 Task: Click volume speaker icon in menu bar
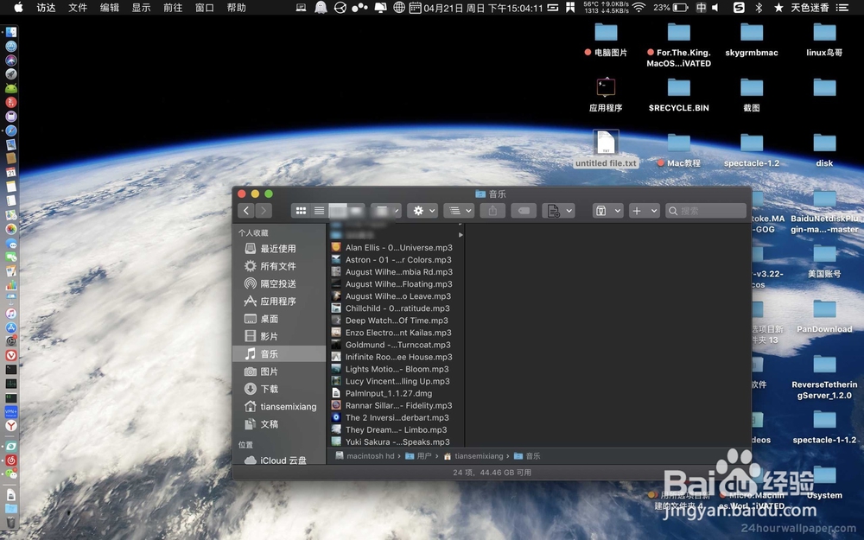click(x=715, y=8)
